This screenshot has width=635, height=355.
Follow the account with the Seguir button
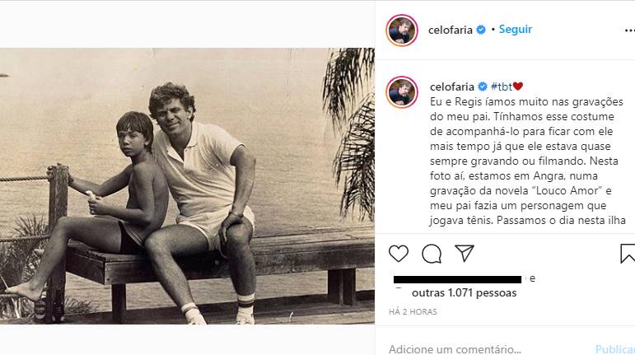coord(516,30)
